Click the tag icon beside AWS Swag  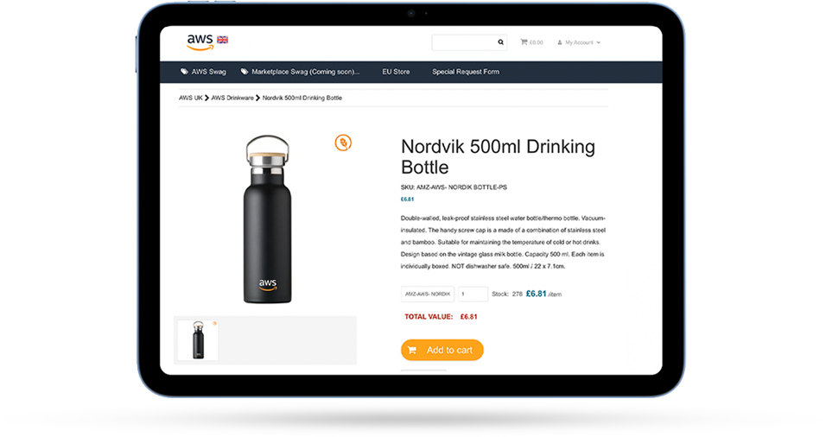point(184,72)
